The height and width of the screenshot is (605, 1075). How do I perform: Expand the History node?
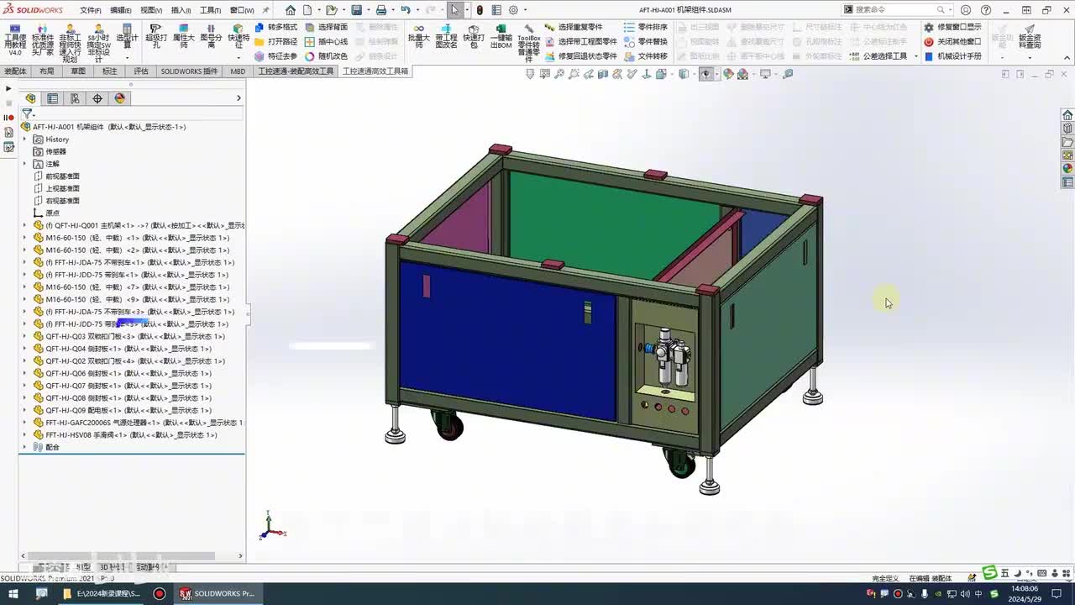tap(25, 139)
